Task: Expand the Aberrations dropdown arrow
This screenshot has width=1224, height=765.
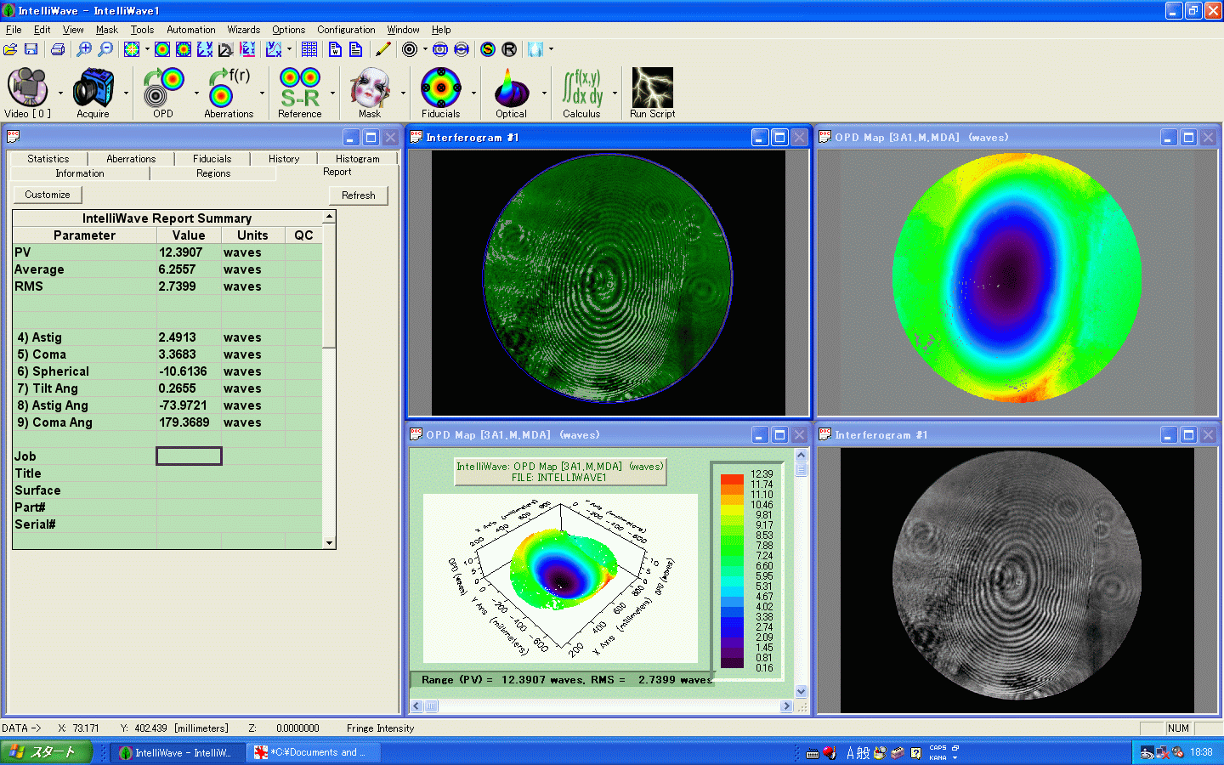Action: pyautogui.click(x=262, y=93)
